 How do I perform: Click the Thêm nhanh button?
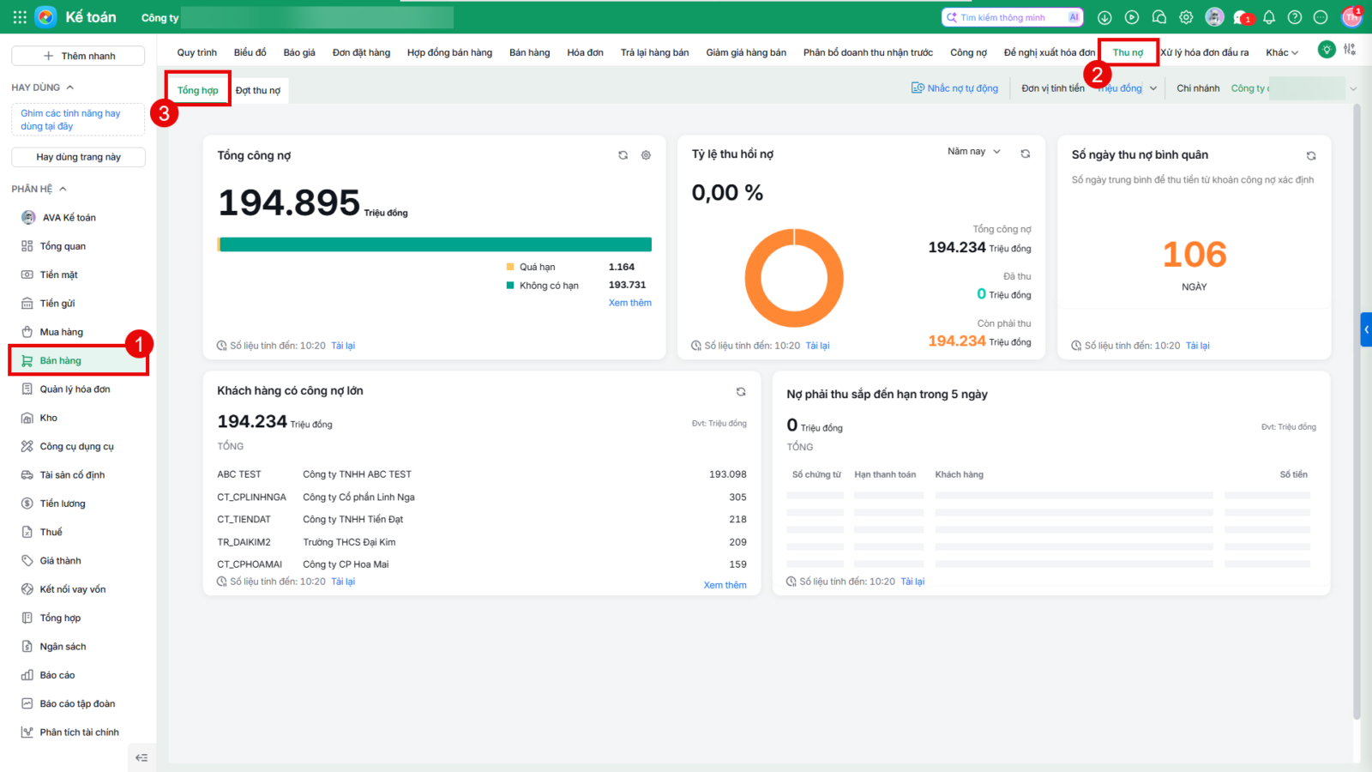pos(78,56)
